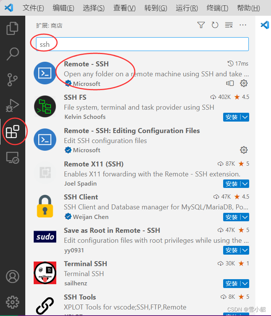The image size is (271, 316).
Task: Open the 帮助(H) menu
Action: click(x=248, y=8)
